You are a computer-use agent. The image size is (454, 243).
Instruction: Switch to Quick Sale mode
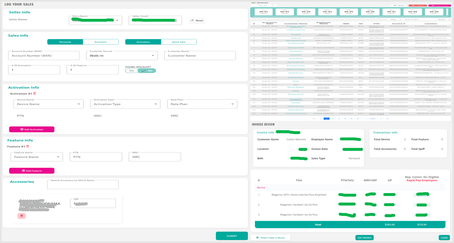[178, 42]
